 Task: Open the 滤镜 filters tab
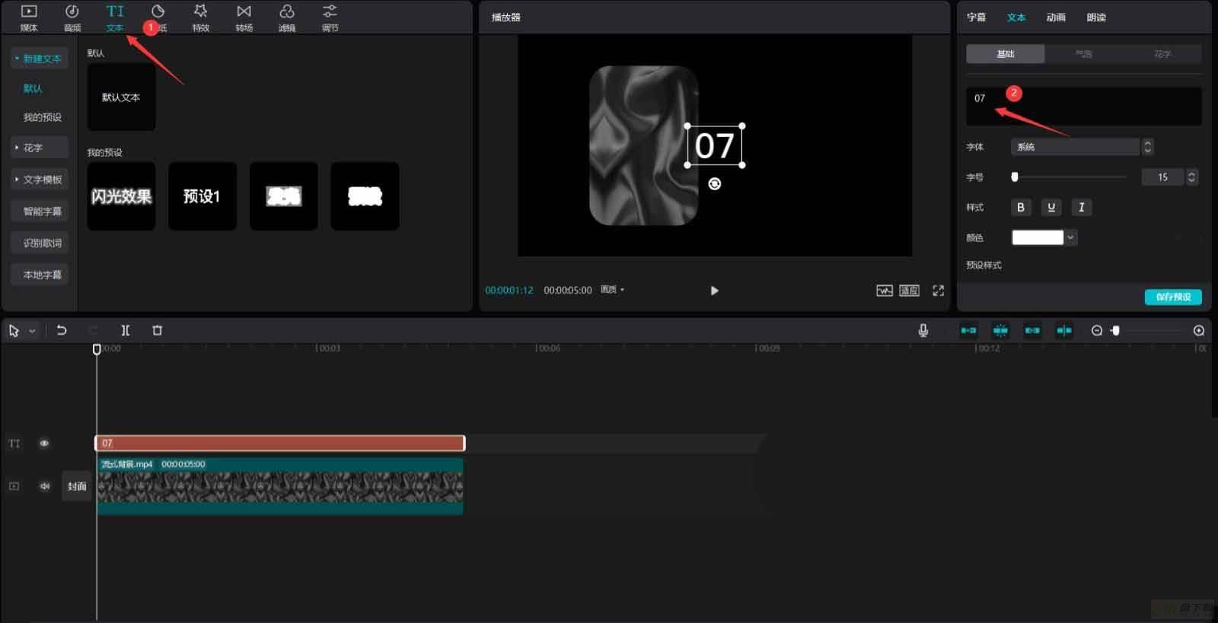point(287,17)
